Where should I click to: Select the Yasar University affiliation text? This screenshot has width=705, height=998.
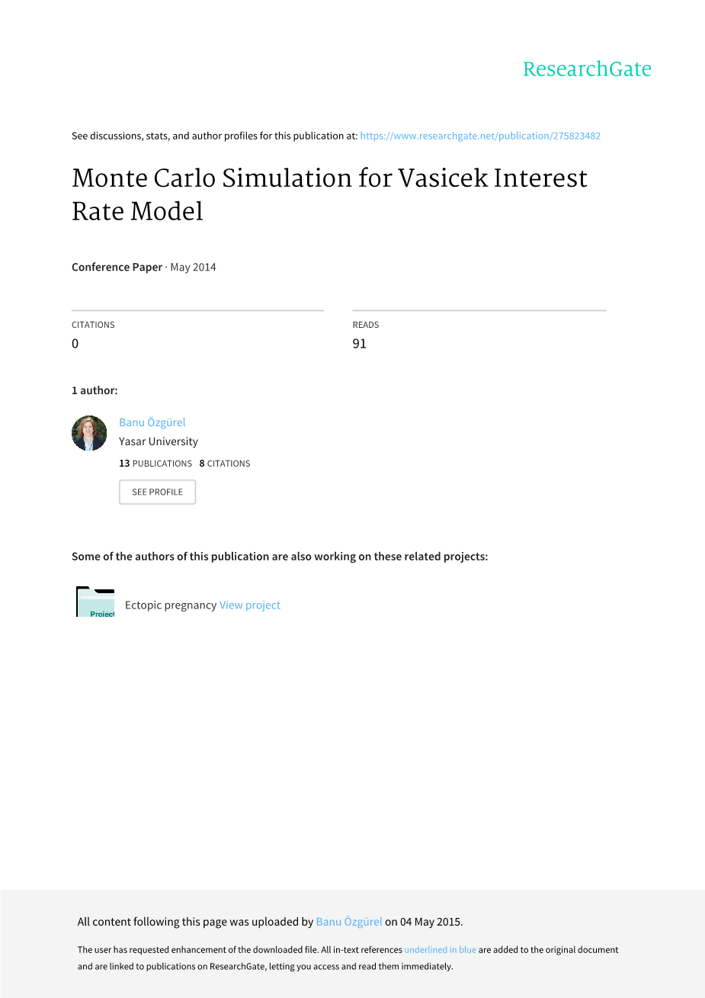tap(159, 441)
